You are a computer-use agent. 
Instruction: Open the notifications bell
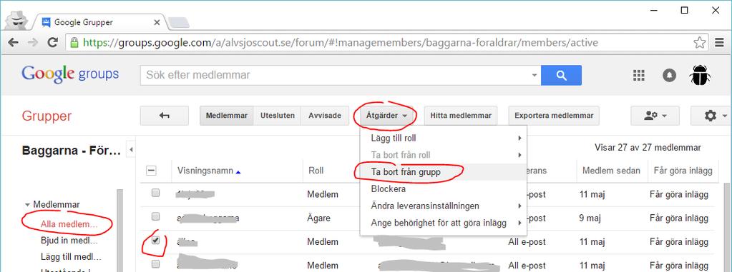[669, 76]
